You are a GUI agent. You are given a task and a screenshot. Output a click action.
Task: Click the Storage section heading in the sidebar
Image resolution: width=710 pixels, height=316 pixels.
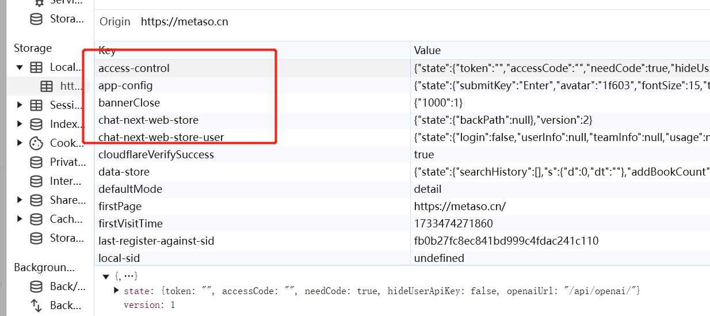[x=33, y=48]
